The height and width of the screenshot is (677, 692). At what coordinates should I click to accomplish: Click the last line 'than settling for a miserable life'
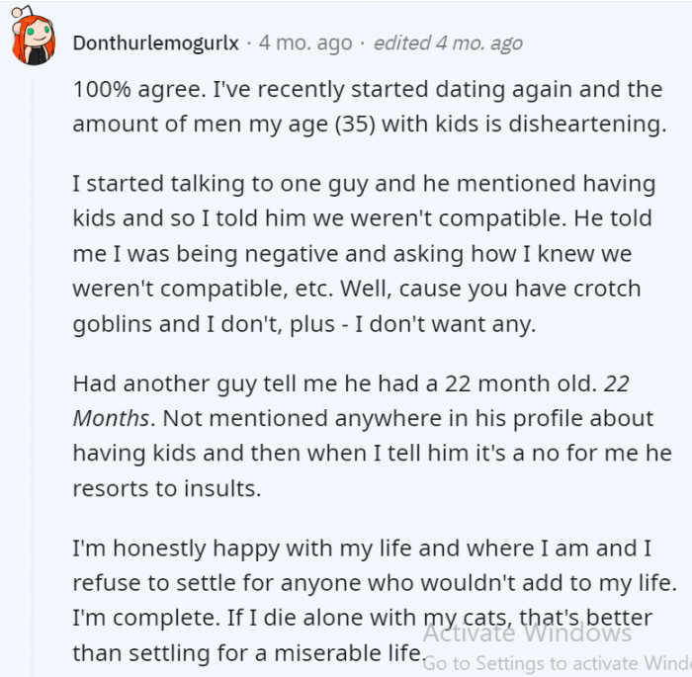coord(249,653)
